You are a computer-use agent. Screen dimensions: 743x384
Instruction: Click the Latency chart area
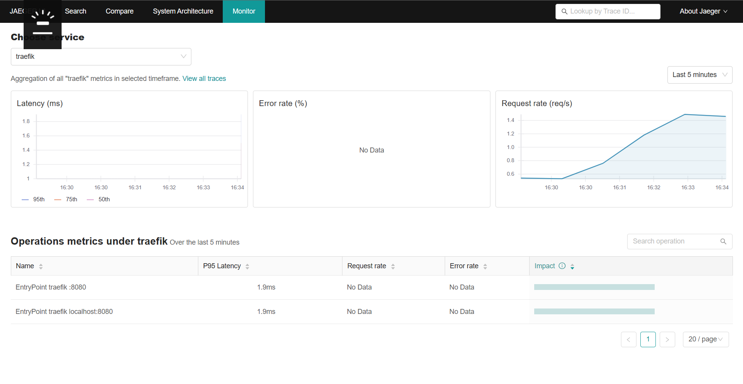click(139, 147)
